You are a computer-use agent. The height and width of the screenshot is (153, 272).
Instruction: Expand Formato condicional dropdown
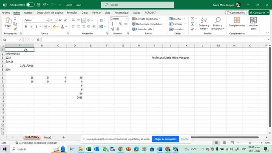click(x=159, y=19)
